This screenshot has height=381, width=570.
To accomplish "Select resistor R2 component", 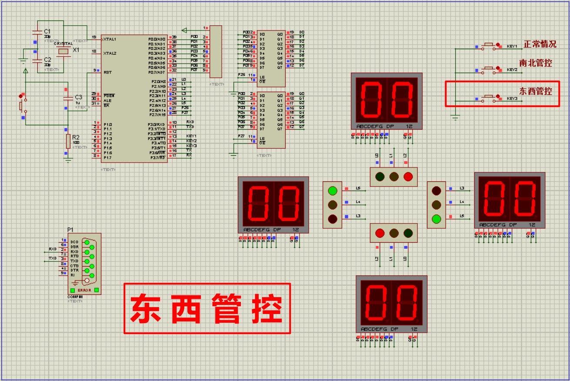I will (x=68, y=141).
